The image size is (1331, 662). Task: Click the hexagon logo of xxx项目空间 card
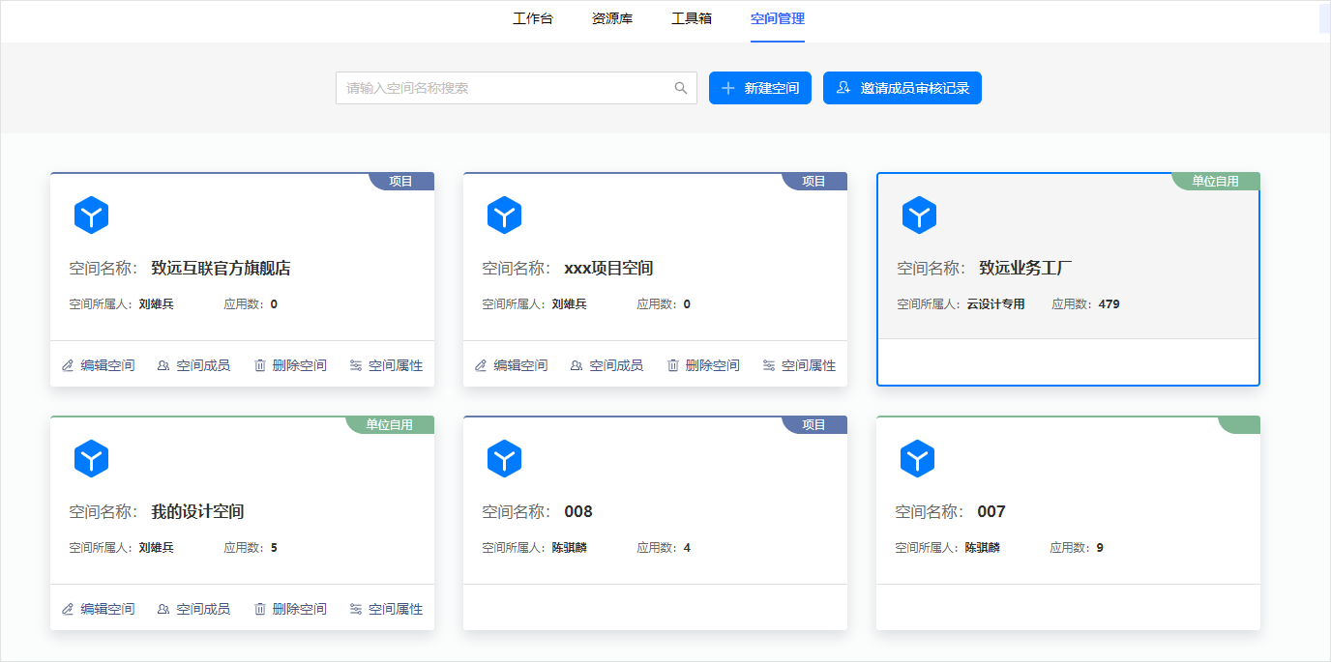point(504,215)
